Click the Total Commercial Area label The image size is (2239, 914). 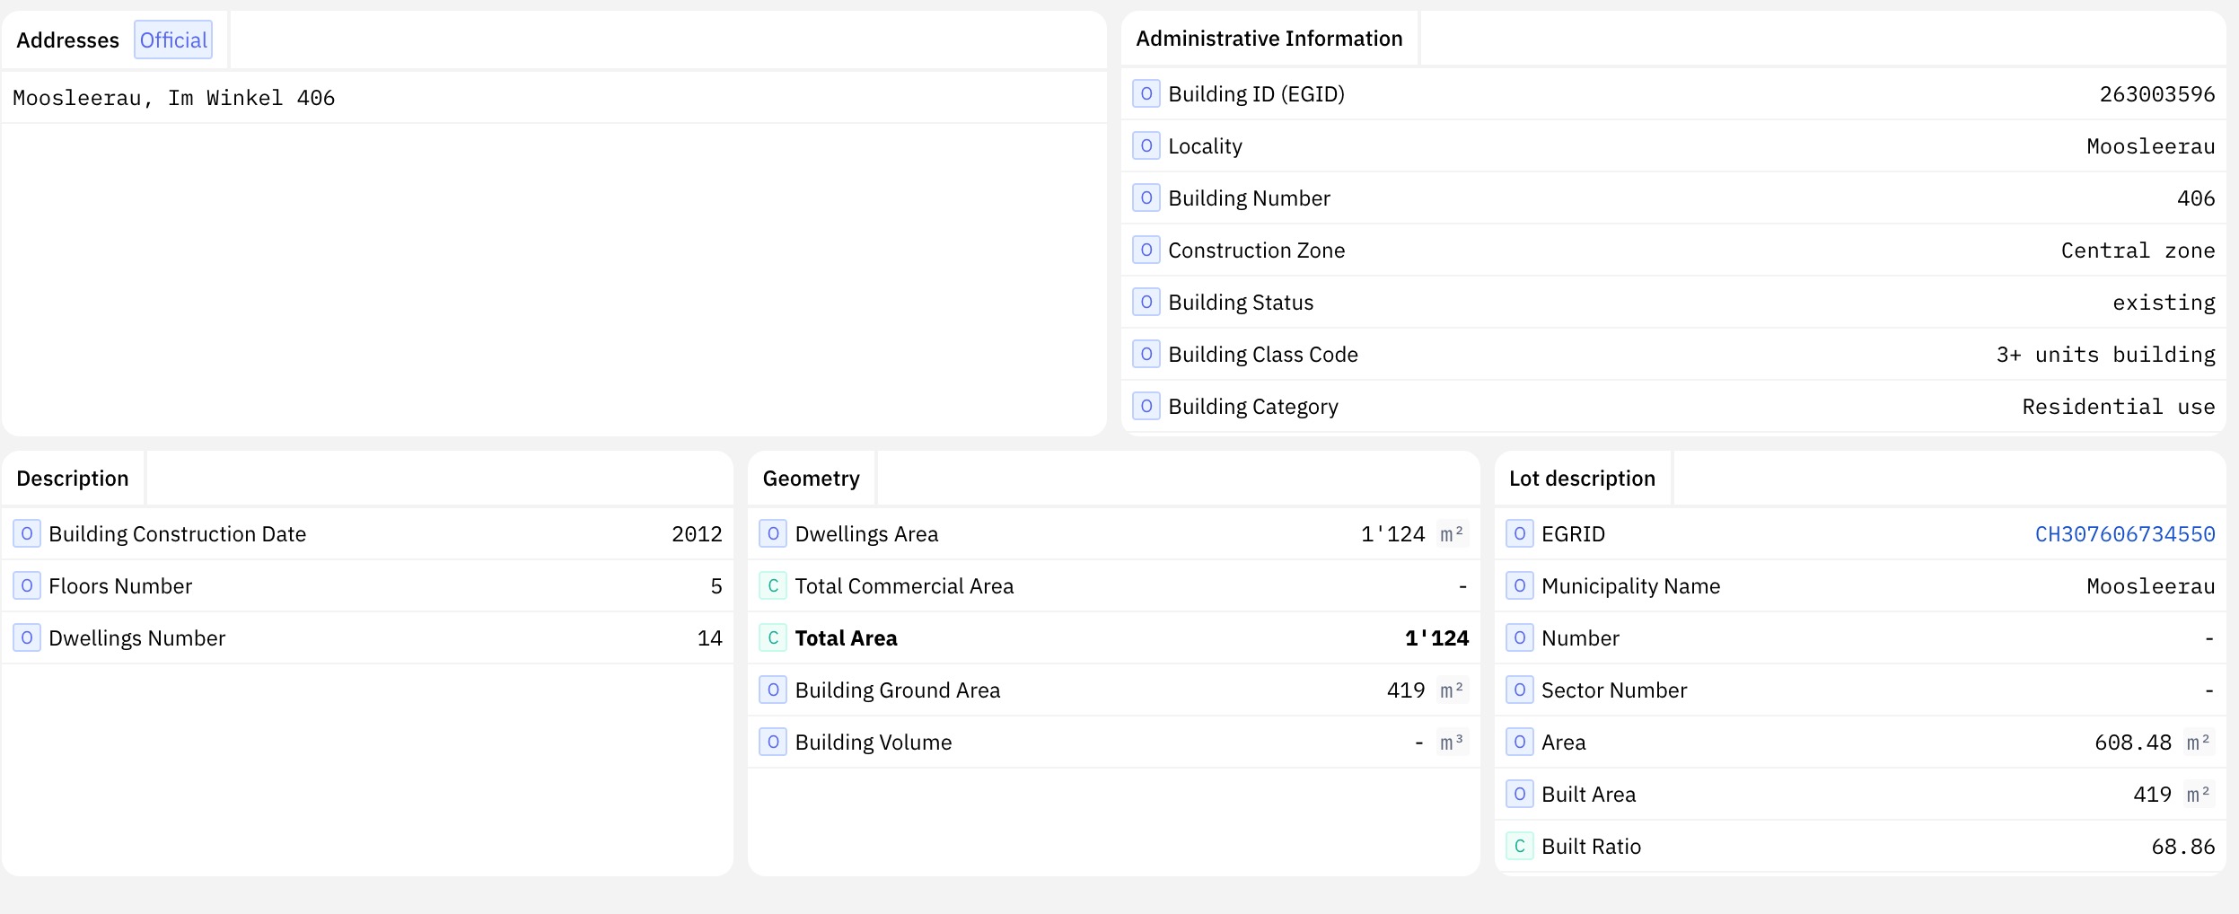(904, 586)
